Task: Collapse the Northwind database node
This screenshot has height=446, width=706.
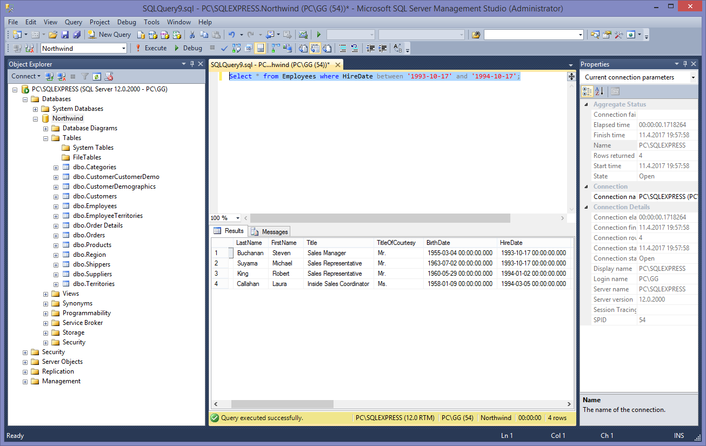Action: point(35,118)
